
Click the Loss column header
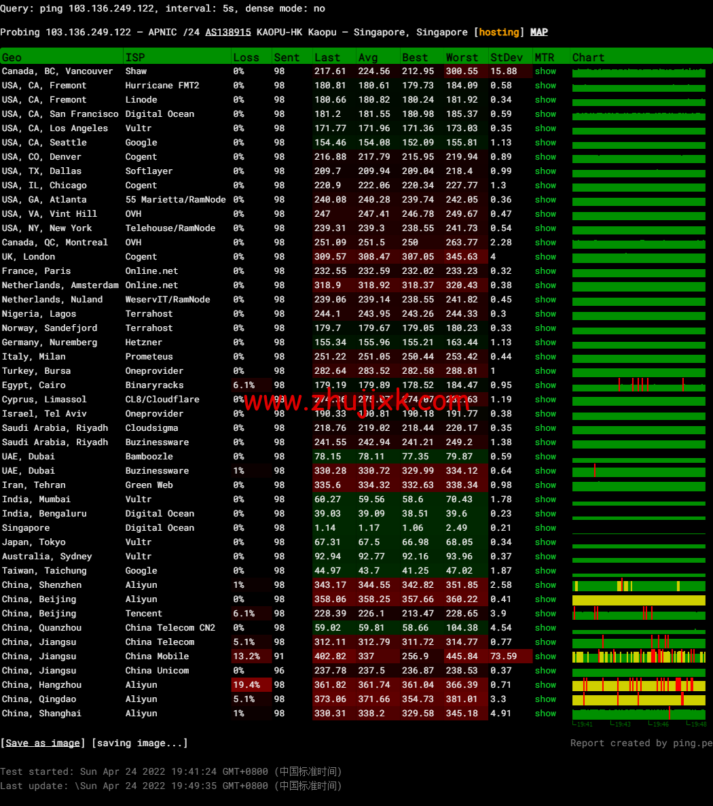tap(246, 58)
